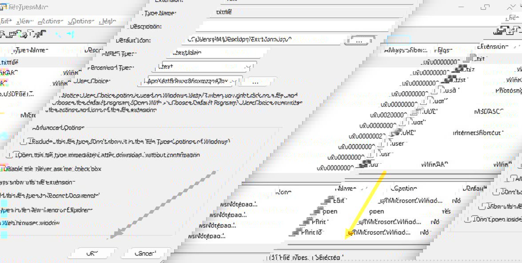Click the FileTypesMan title bar app icon
The image size is (522, 263).
[3, 7]
